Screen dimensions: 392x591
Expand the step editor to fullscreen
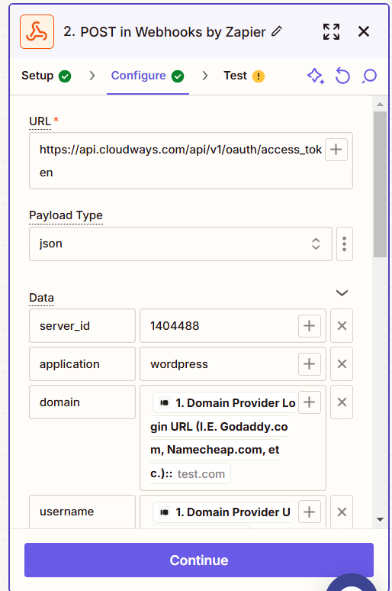332,31
